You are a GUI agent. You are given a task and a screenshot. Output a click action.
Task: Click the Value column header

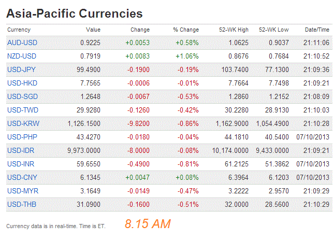93,30
